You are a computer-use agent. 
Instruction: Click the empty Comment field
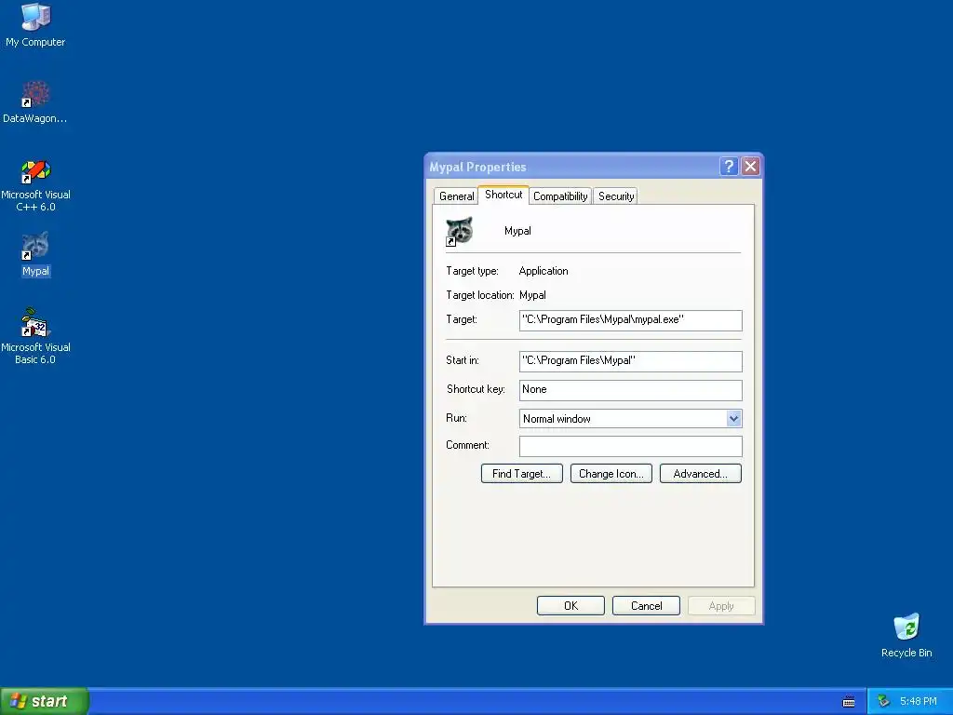[x=630, y=446]
